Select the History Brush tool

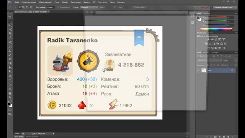coord(10,55)
